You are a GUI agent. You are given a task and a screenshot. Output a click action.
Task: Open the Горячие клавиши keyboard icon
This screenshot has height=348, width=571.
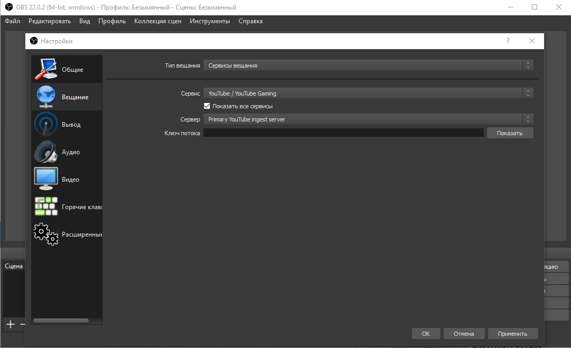[x=46, y=206]
